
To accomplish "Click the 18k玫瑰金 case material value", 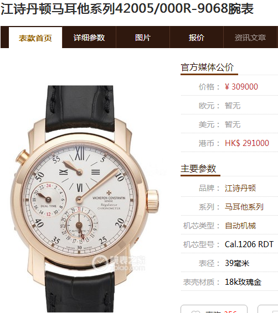I will pyautogui.click(x=243, y=282).
